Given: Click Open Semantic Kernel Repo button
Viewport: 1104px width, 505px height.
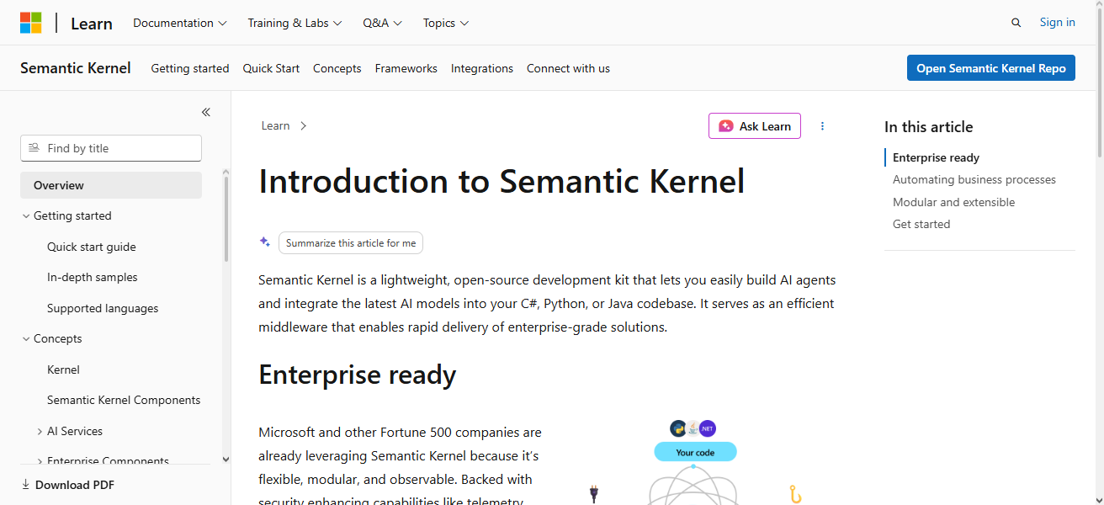Looking at the screenshot, I should click(x=991, y=68).
